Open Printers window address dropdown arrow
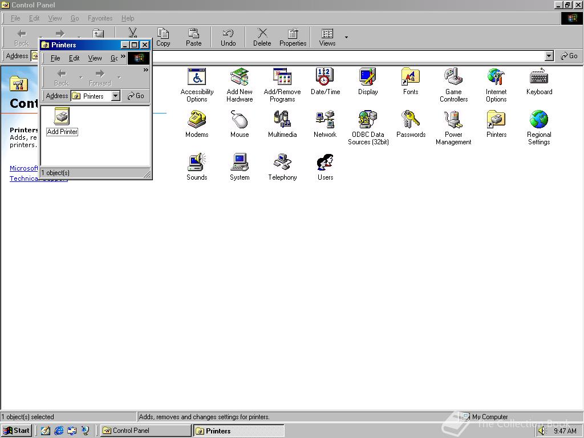This screenshot has height=438, width=584. [x=115, y=96]
